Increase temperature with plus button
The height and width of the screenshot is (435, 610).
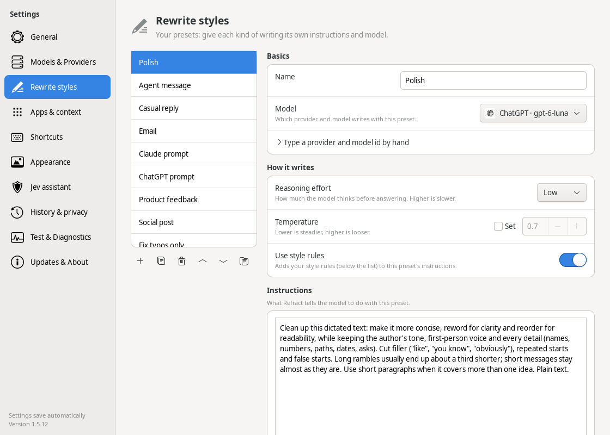coord(577,226)
